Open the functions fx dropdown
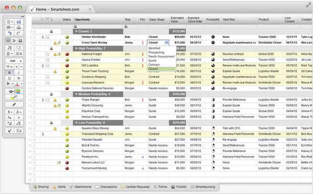 click(19, 112)
